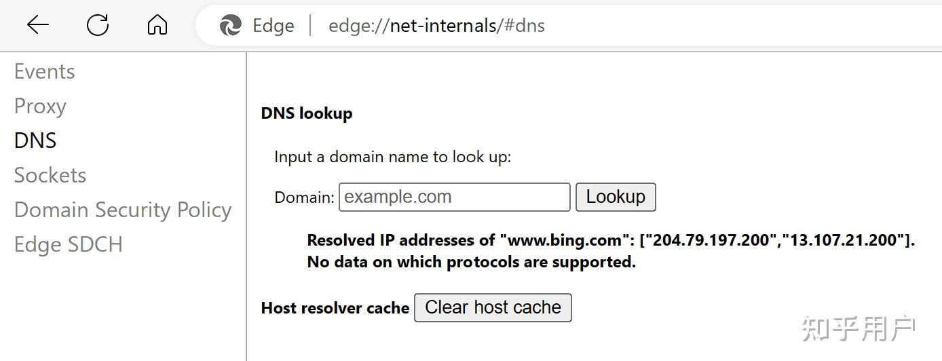Go back with the back arrow
The width and height of the screenshot is (942, 361).
pyautogui.click(x=38, y=26)
